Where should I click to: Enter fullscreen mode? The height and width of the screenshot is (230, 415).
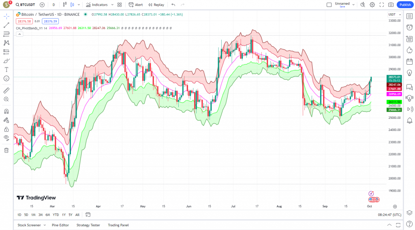click(x=382, y=5)
